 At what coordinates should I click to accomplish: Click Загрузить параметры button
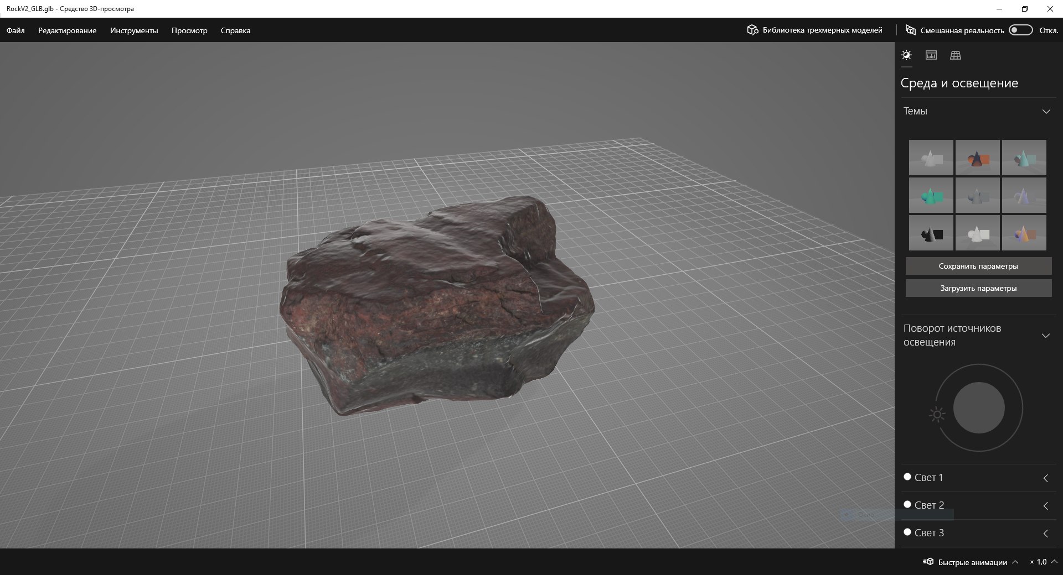click(978, 288)
